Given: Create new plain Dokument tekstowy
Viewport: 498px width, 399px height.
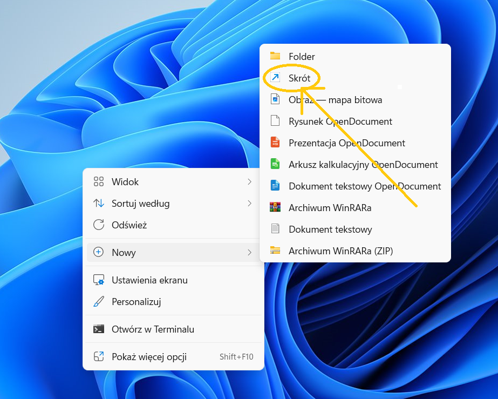Looking at the screenshot, I should point(355,229).
